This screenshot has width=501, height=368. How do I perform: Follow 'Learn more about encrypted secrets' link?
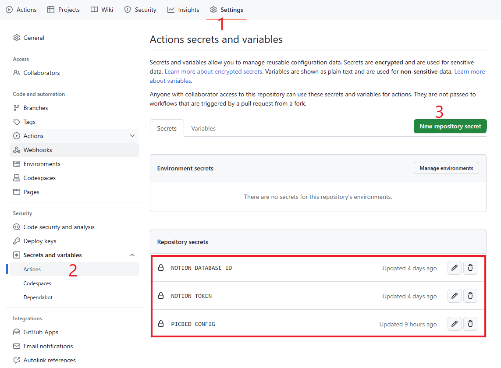(x=213, y=71)
